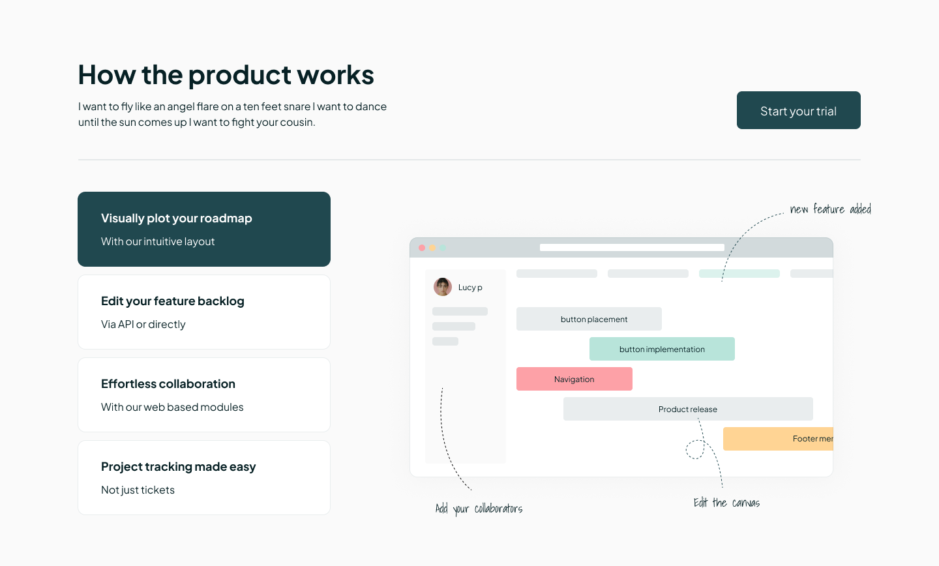939x566 pixels.
Task: Click the 'How the product works' heading
Action: (226, 75)
